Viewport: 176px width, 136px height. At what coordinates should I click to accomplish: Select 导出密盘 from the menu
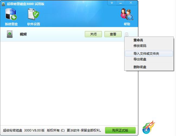click(x=149, y=59)
